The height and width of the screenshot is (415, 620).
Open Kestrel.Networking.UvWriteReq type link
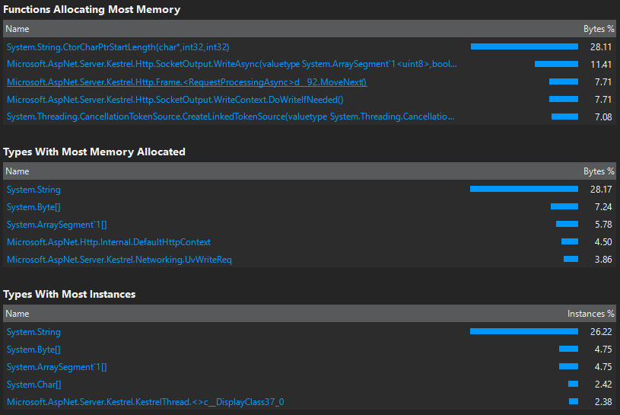coord(119,260)
